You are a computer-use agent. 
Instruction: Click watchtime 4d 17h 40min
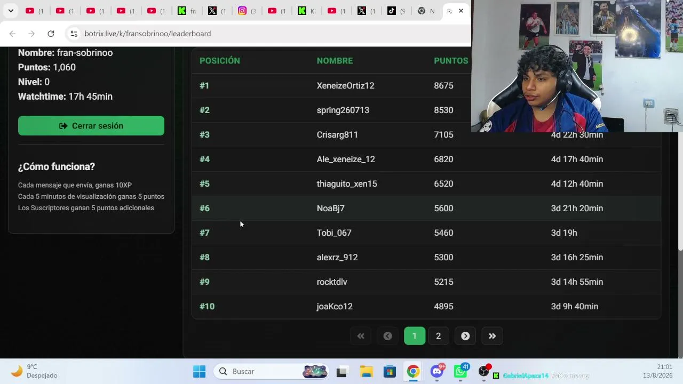pyautogui.click(x=577, y=159)
